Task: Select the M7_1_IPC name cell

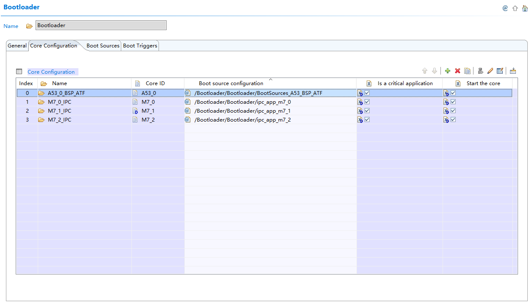Action: point(85,111)
